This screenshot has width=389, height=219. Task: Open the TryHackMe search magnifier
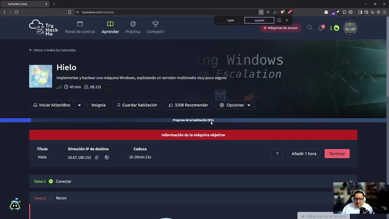point(310,28)
